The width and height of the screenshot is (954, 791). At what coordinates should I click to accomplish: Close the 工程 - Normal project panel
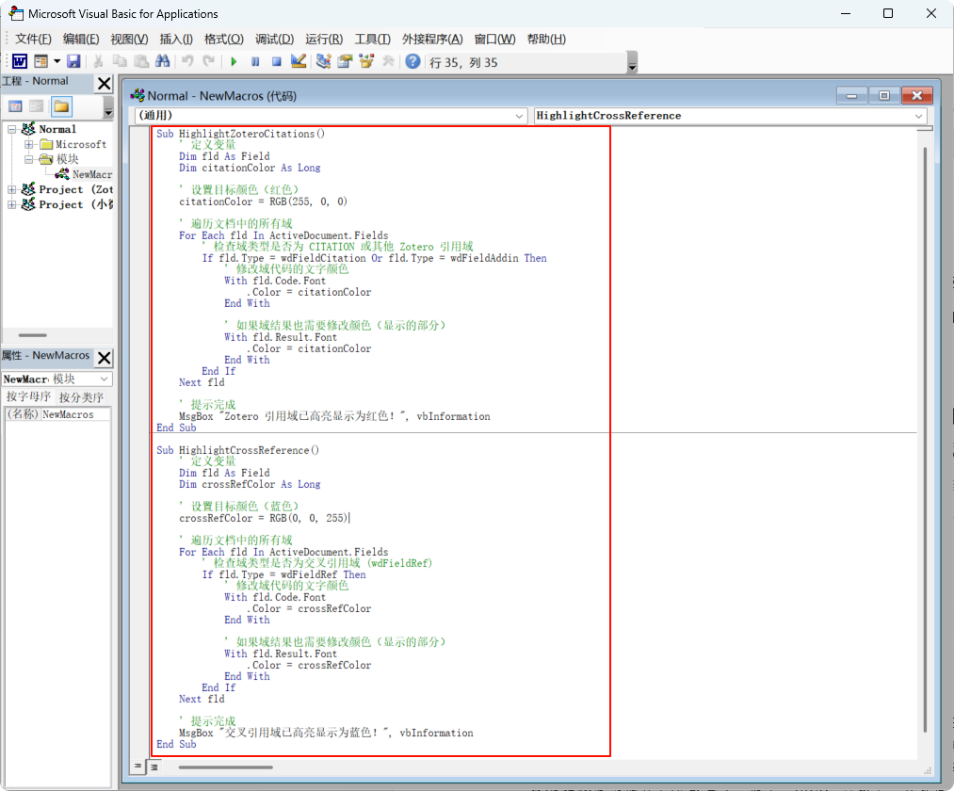pyautogui.click(x=104, y=84)
